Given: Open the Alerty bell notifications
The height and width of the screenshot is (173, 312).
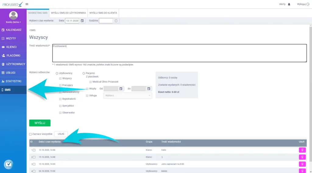Looking at the screenshot, I should 289,4.
